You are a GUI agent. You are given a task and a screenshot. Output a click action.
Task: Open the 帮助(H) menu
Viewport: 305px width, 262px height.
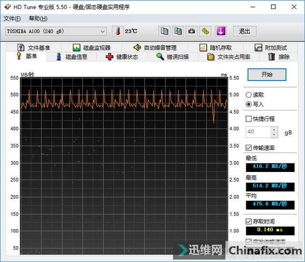tap(38, 19)
